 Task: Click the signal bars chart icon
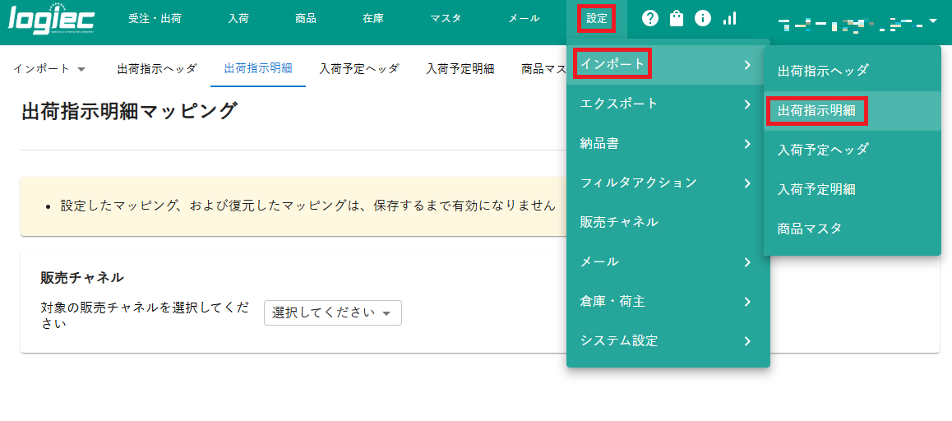(730, 19)
